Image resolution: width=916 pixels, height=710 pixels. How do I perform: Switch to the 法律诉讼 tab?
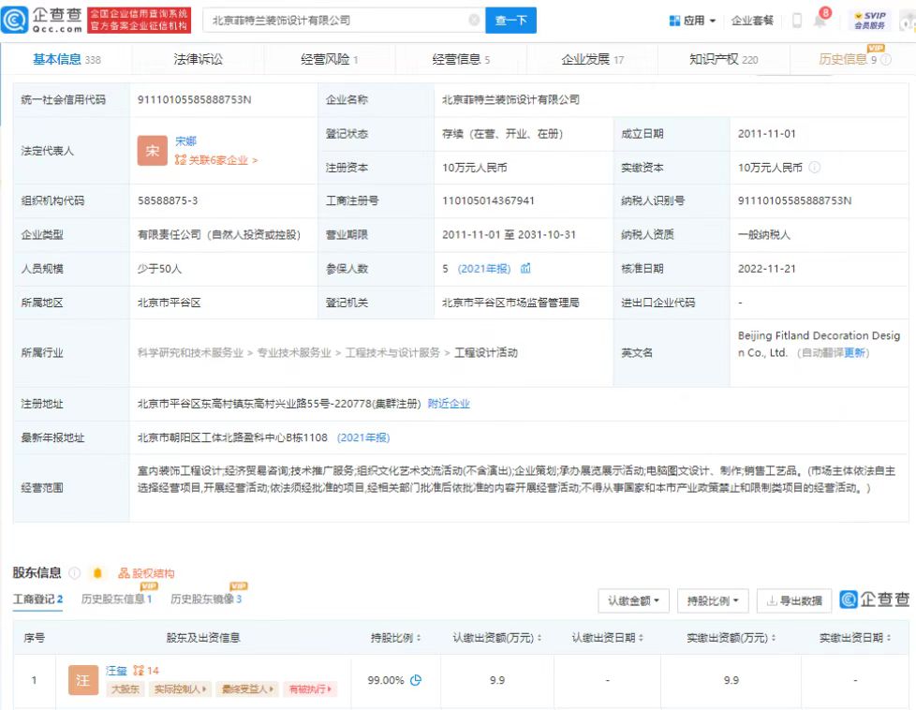[x=199, y=59]
